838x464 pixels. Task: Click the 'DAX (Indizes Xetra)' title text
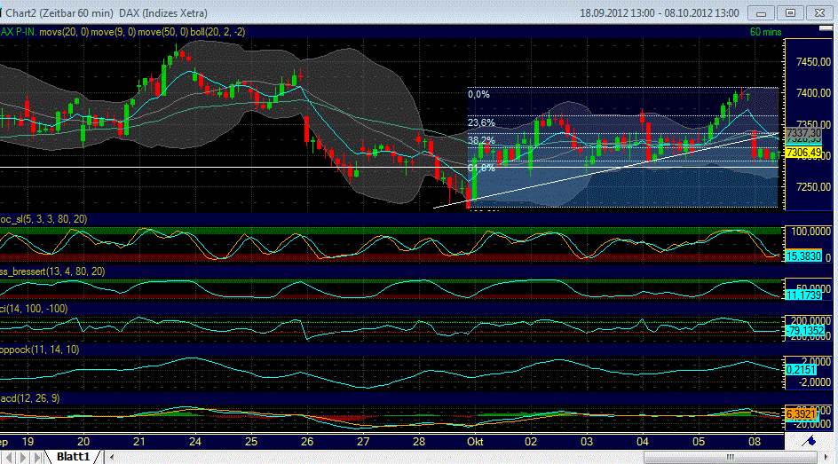tap(163, 12)
